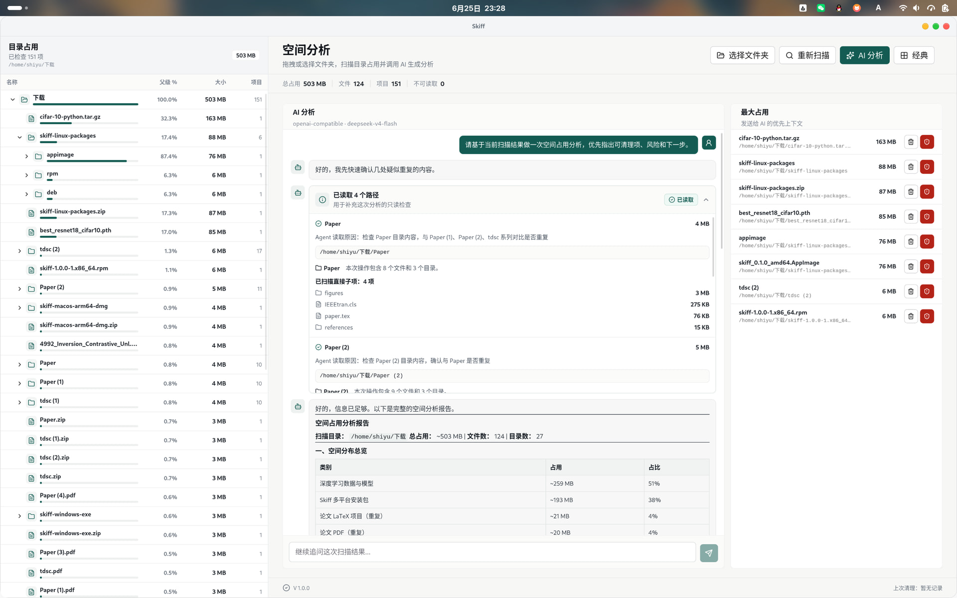Click trash icon for tdsc (2) entry
Screen dimensions: 957x598
(911, 292)
